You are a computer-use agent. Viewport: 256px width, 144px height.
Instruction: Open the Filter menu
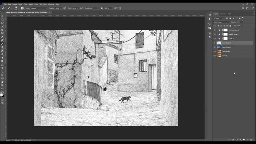click(36, 4)
